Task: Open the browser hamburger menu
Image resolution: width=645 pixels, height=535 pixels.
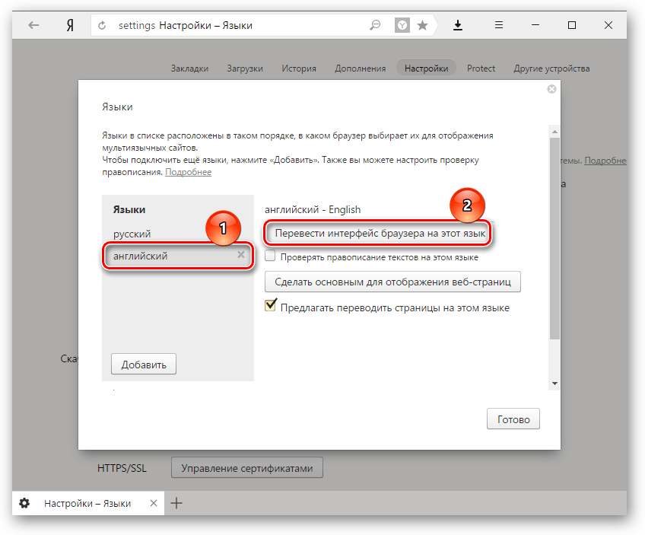Action: coord(499,25)
